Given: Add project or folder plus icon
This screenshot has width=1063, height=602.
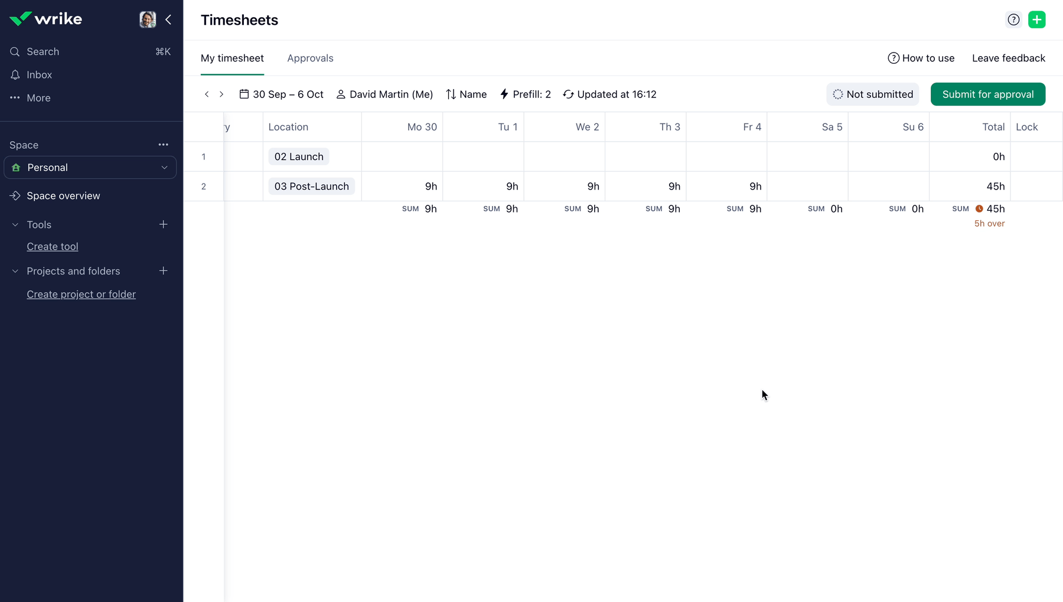Looking at the screenshot, I should (164, 271).
